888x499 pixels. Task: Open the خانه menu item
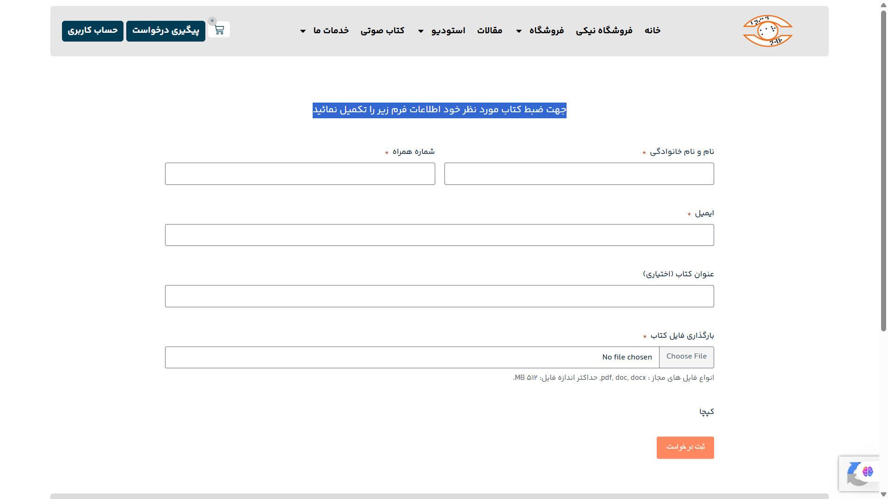pyautogui.click(x=652, y=30)
